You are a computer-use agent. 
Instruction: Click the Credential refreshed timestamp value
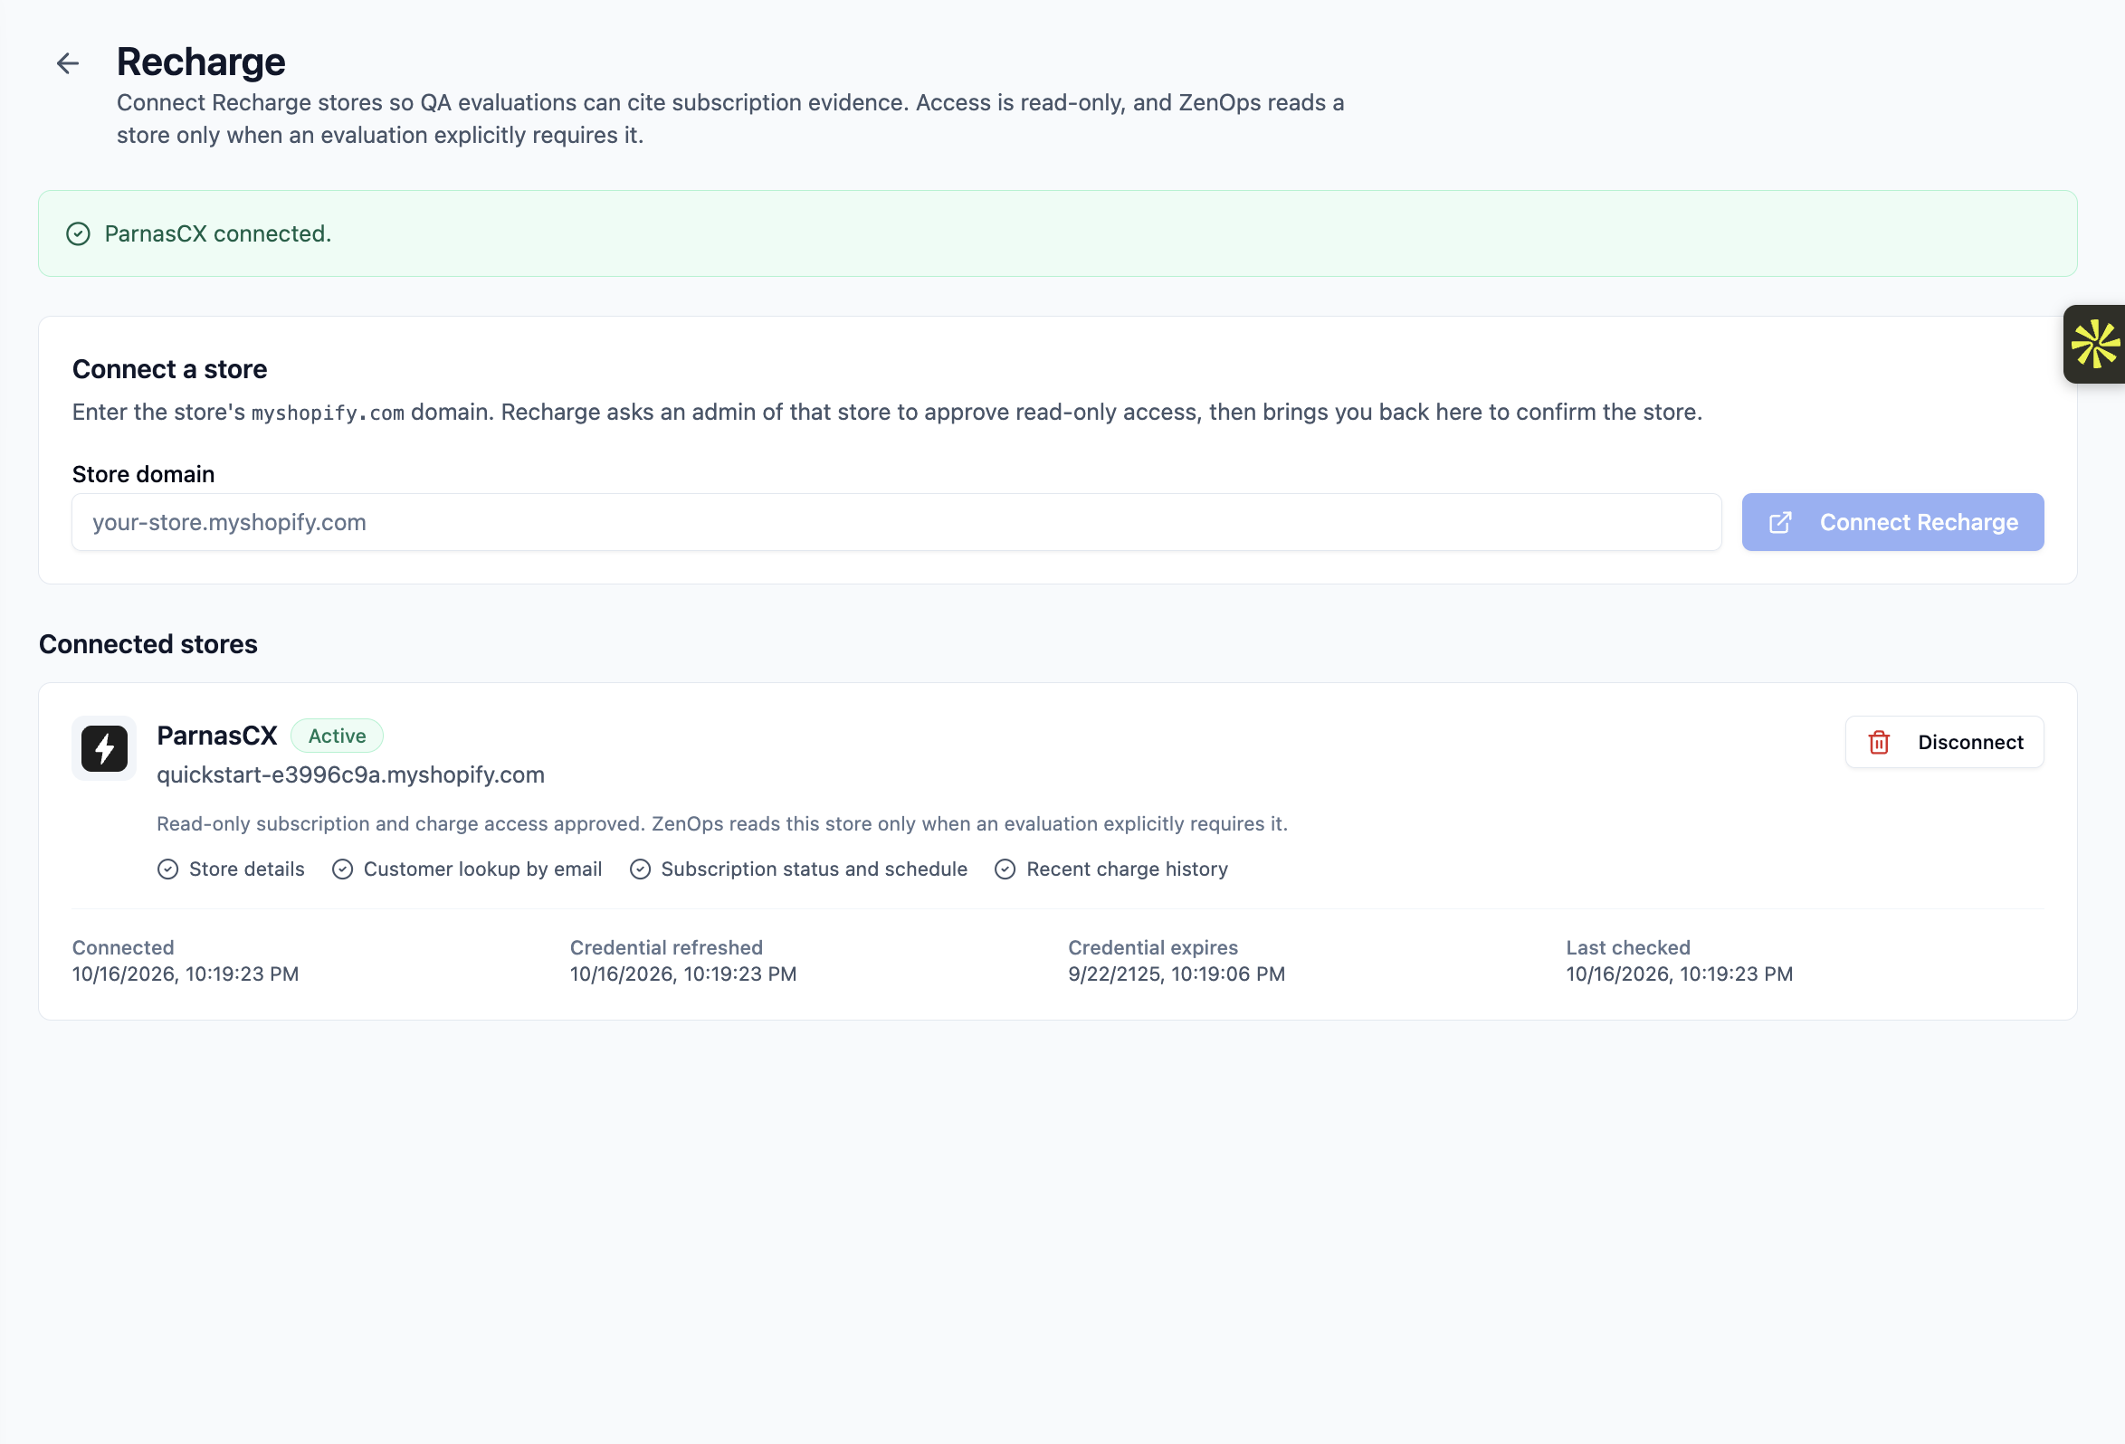click(684, 974)
